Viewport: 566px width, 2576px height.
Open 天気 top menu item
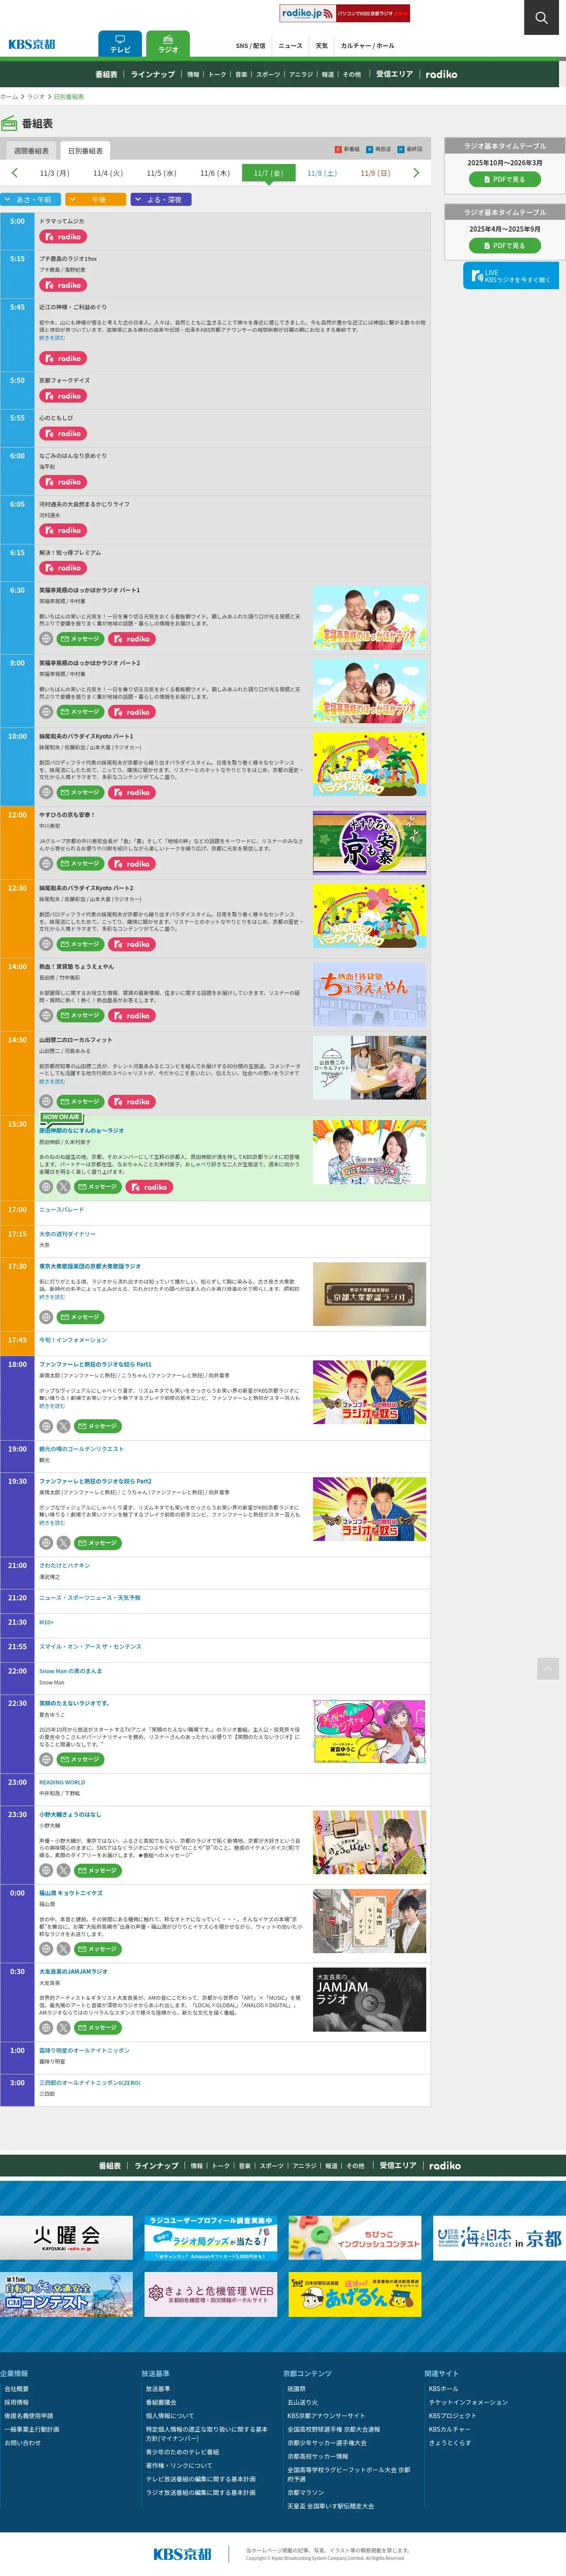coord(321,46)
